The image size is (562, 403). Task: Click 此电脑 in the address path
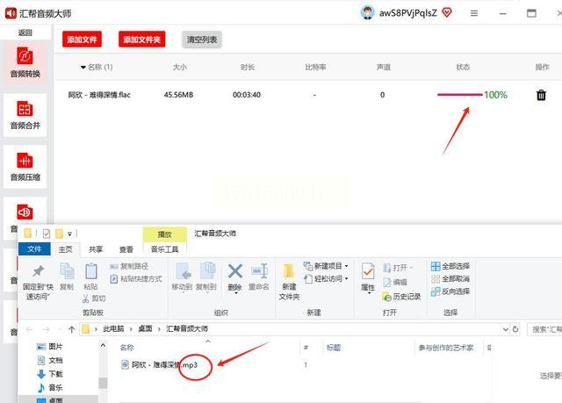click(113, 329)
